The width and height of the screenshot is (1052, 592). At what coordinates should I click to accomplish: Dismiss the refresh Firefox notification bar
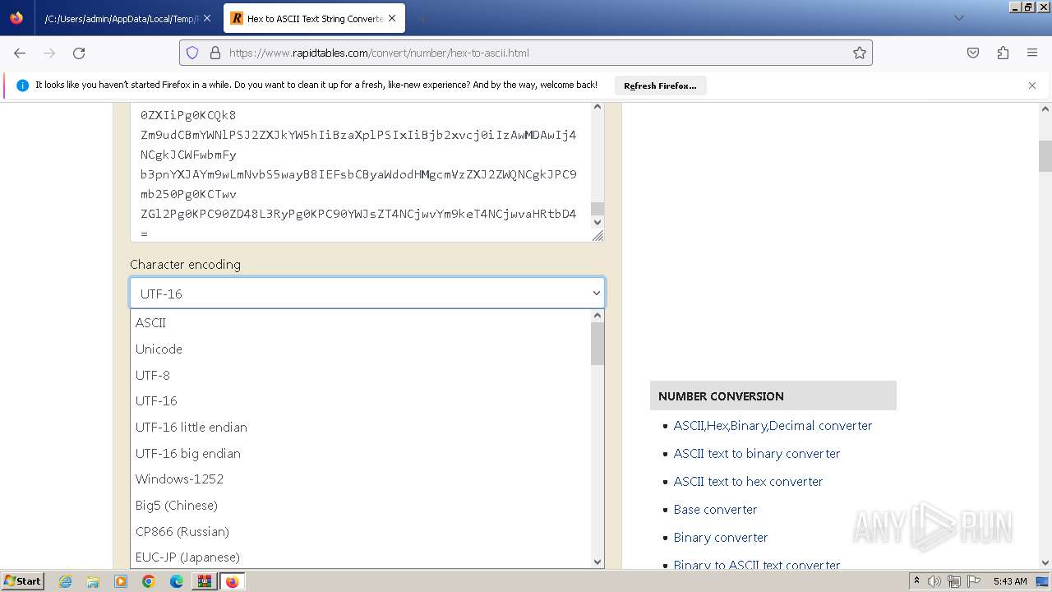[1032, 86]
